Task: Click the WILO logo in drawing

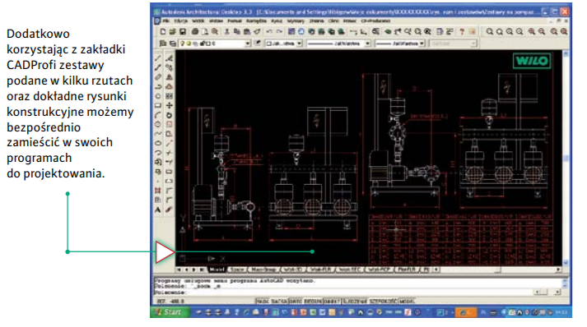Action: point(532,61)
